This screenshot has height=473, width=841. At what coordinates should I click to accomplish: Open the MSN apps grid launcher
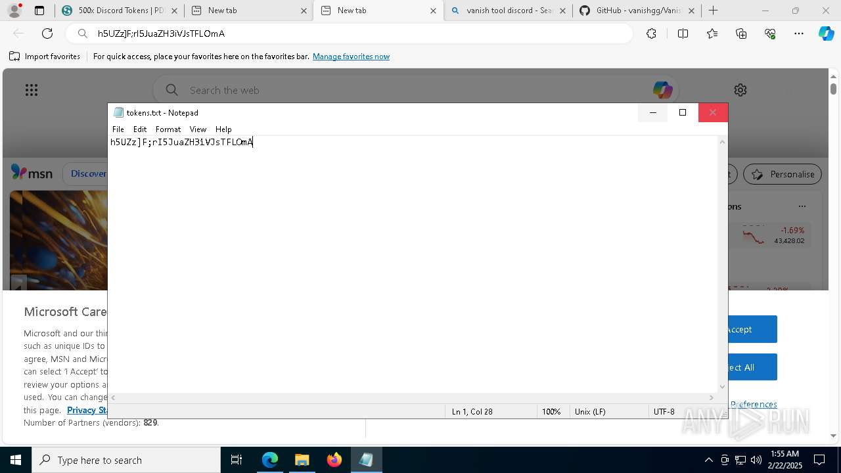(31, 90)
